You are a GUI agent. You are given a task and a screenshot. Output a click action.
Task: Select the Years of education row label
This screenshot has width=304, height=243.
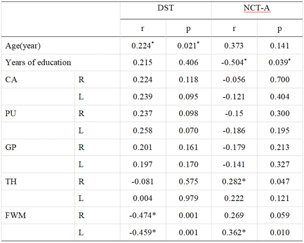coord(38,62)
